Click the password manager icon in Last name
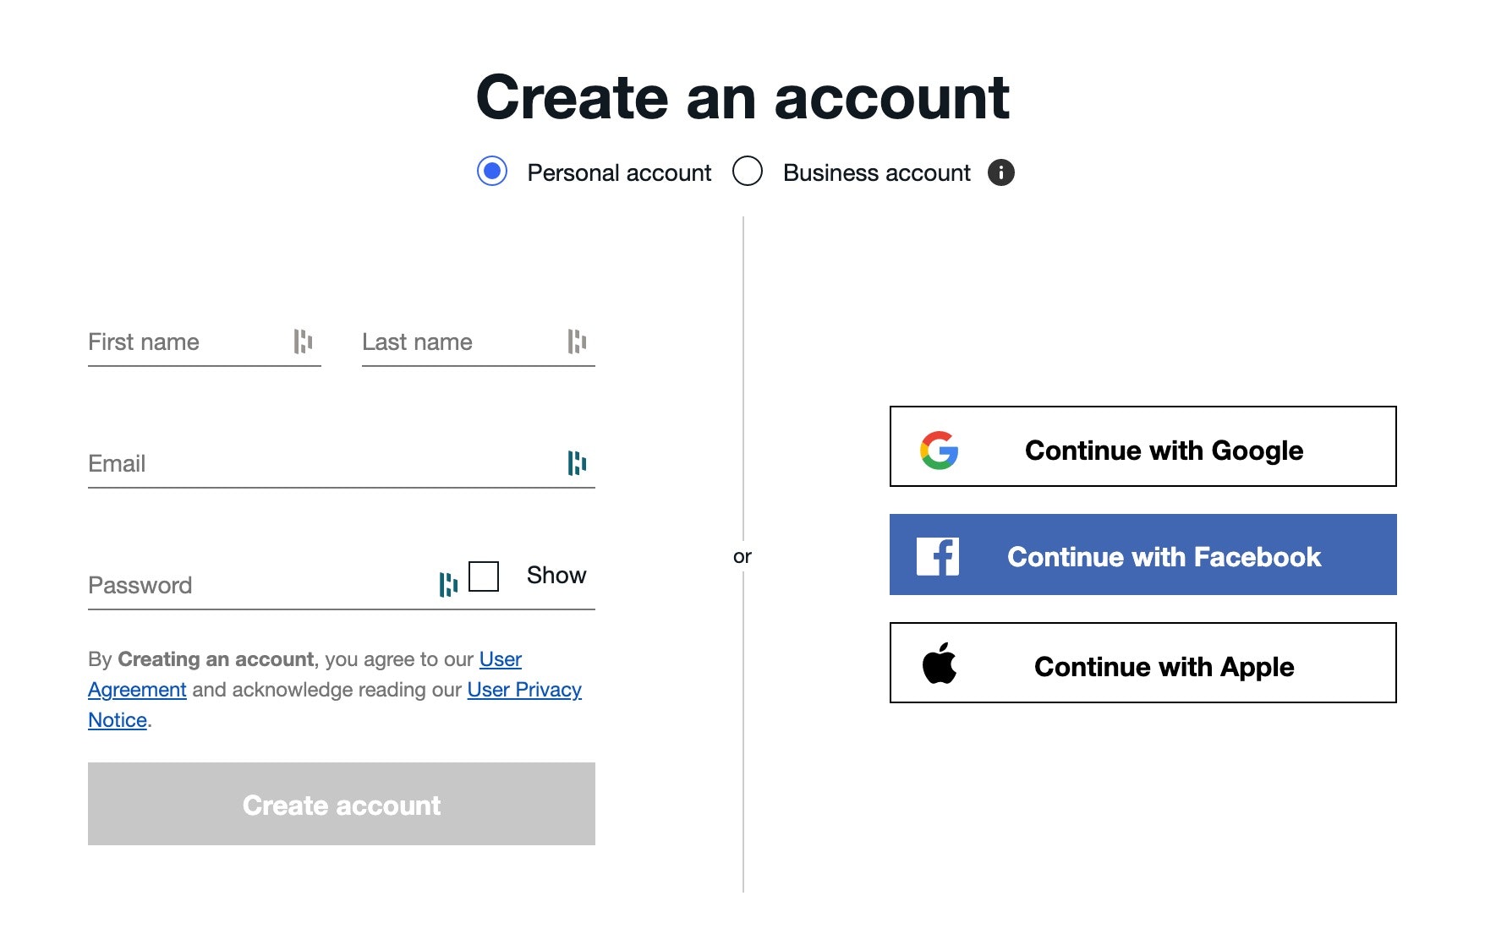1485x945 pixels. click(577, 341)
